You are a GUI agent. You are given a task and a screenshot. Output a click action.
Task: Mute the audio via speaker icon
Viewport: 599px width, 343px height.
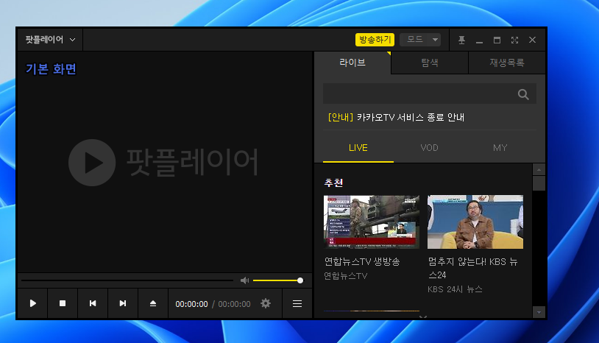point(244,280)
